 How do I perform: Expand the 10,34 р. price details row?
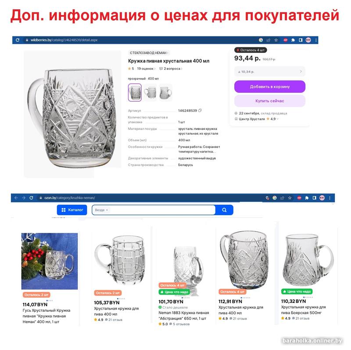tap(270, 72)
